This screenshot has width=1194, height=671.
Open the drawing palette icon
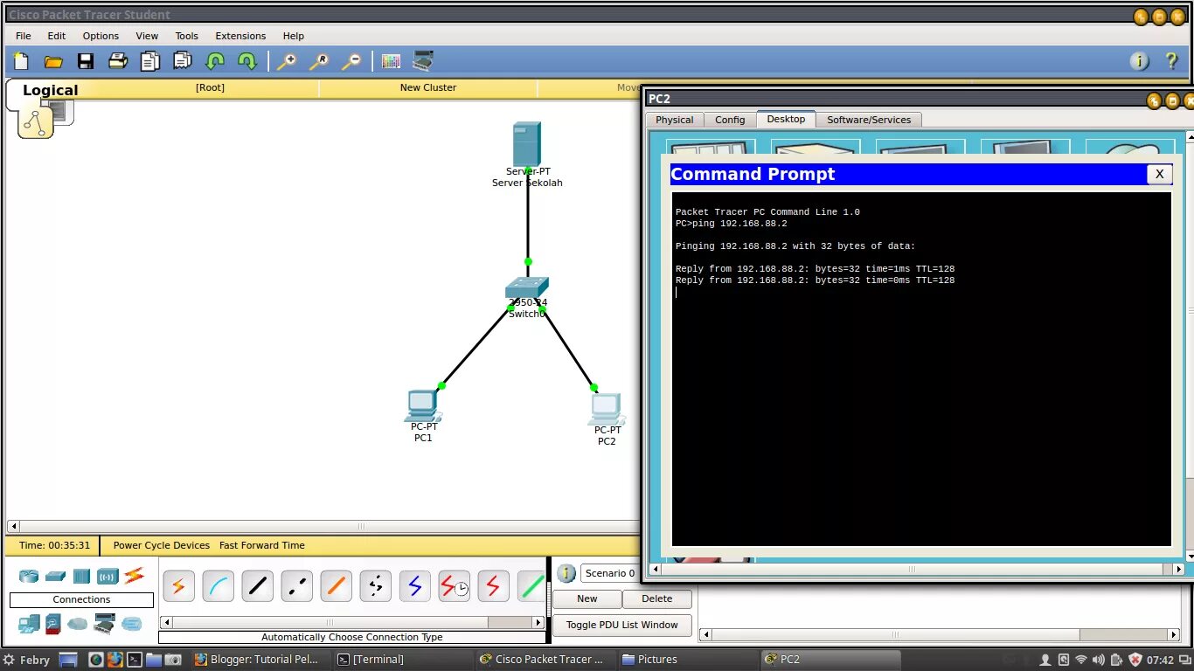pyautogui.click(x=391, y=61)
